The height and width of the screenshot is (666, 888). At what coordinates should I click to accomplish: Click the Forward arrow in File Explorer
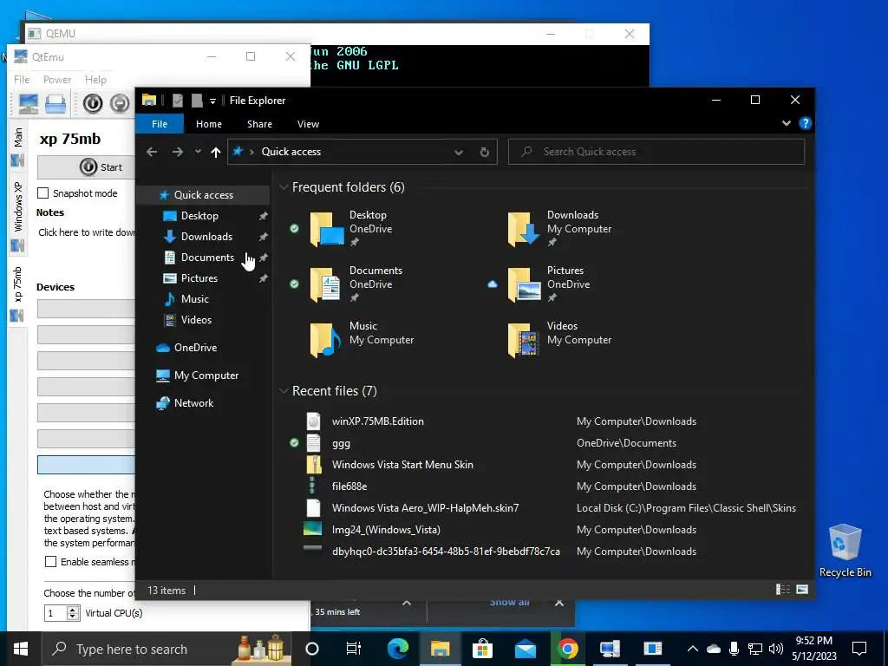pos(177,152)
